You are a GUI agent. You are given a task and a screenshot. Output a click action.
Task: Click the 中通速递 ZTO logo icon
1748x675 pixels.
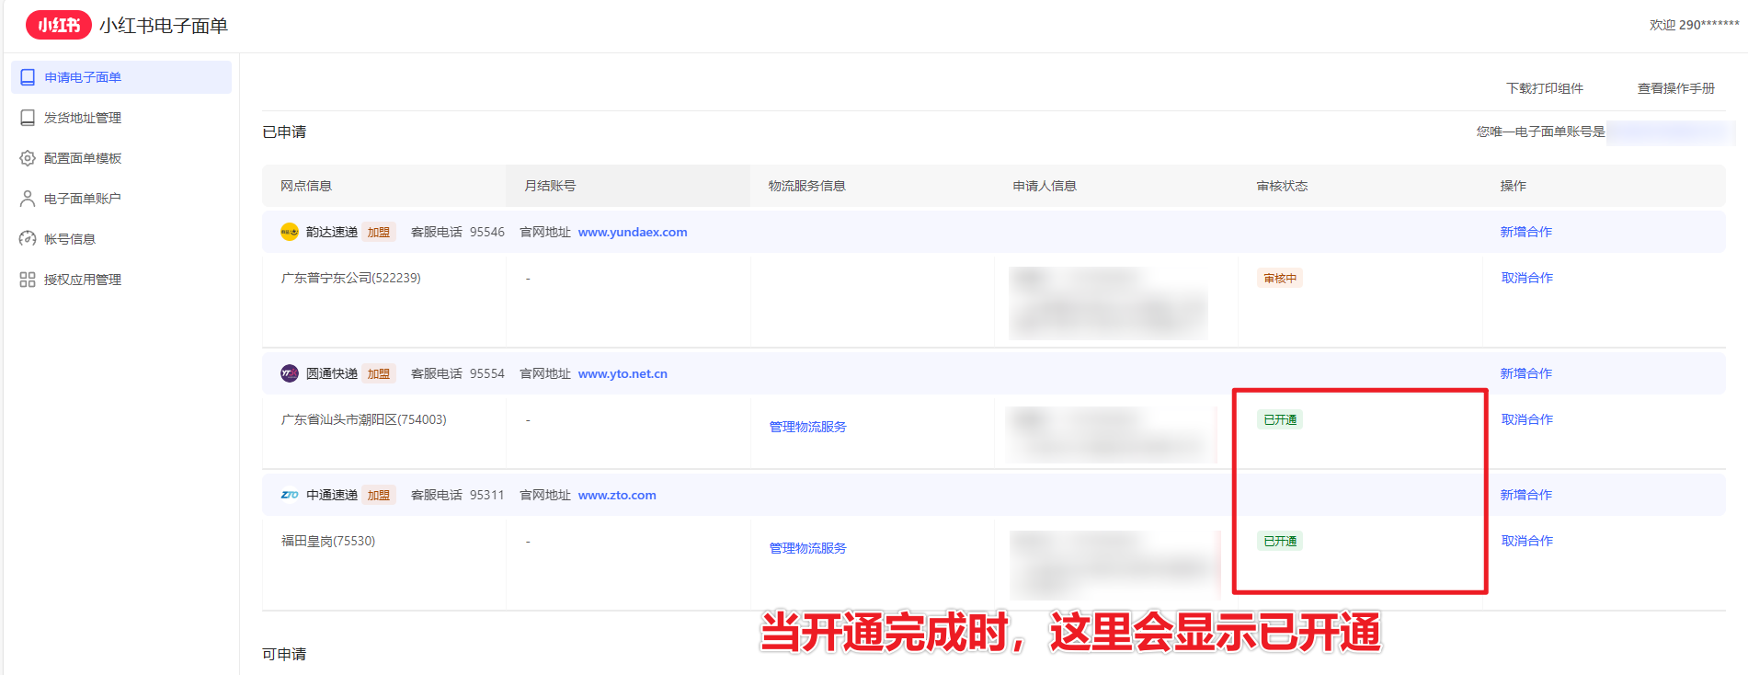(x=290, y=495)
